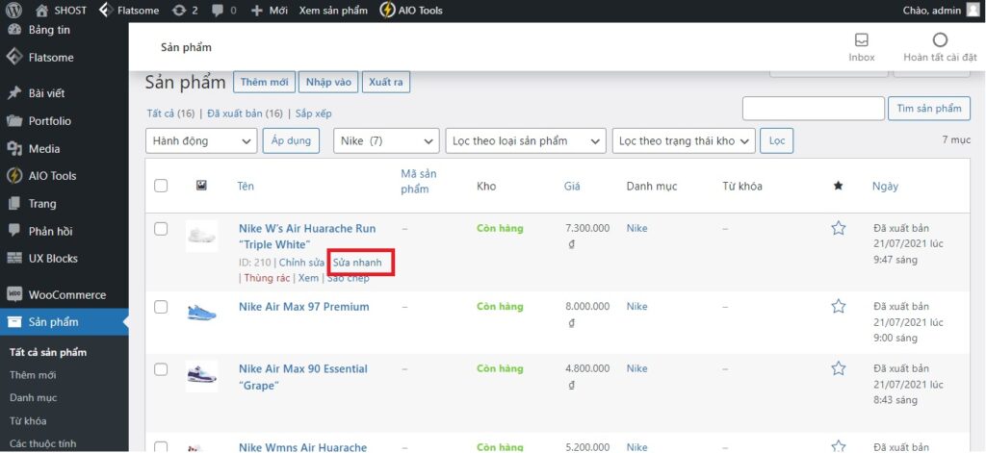Open WooCommerce in the sidebar menu

coord(66,294)
